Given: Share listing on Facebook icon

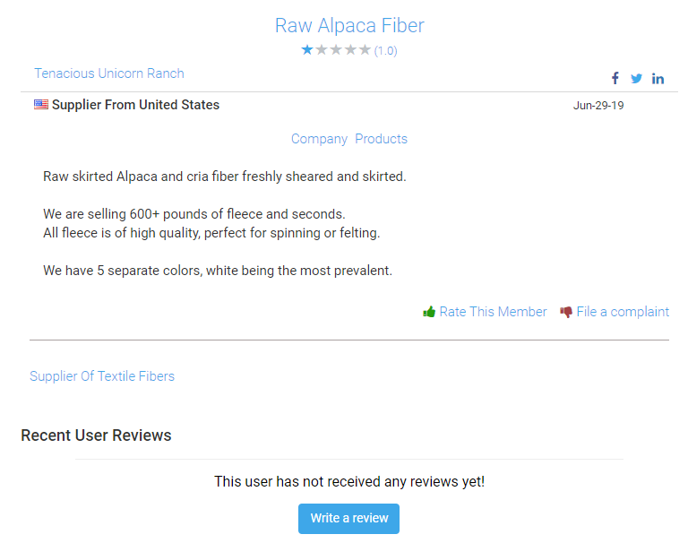Looking at the screenshot, I should coord(615,79).
